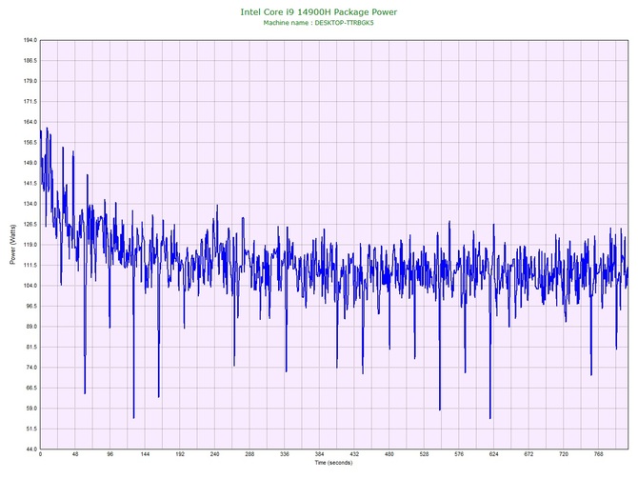Click the 96 tick on time axis
The image size is (638, 479).
pyautogui.click(x=110, y=454)
